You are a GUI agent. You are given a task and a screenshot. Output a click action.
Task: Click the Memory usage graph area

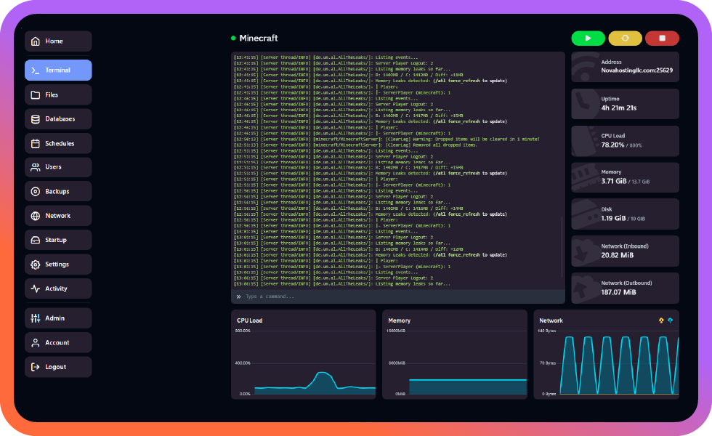[x=468, y=387]
